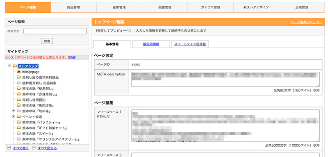This screenshot has width=328, height=157.
Task: Click the すべて開く link
Action: (21, 148)
